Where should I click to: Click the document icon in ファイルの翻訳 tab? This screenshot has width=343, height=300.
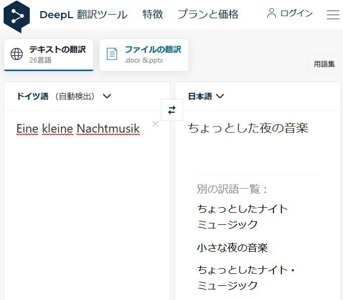(x=112, y=54)
